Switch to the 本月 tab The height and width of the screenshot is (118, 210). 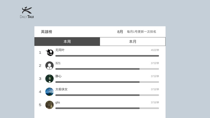tap(133, 41)
